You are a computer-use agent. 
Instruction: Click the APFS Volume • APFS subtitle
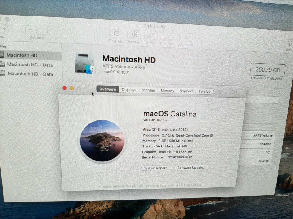124,67
